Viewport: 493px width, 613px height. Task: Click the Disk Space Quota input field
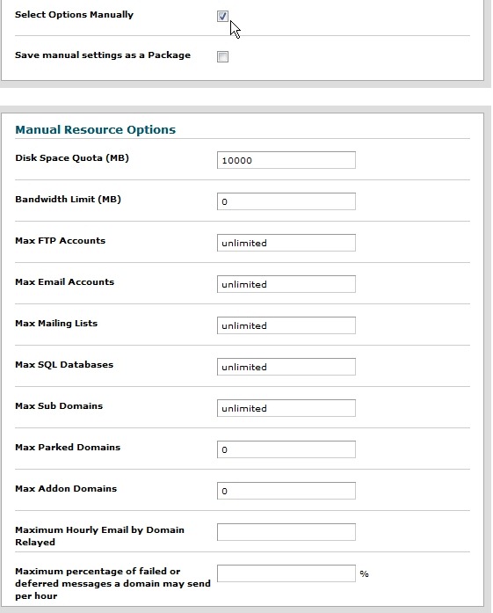click(x=286, y=160)
